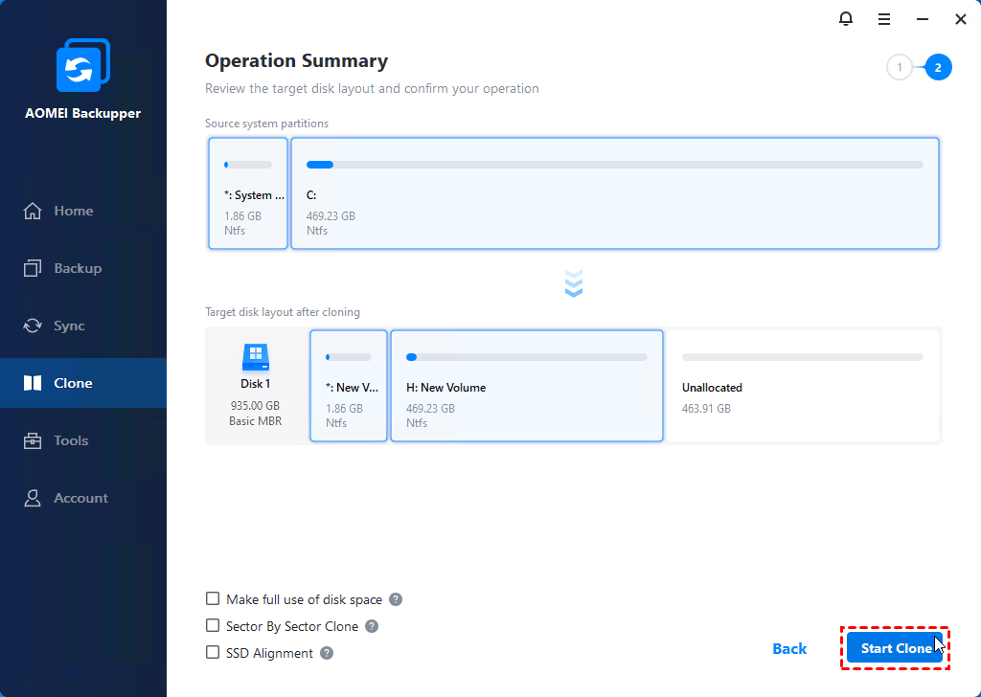Click the Disk 1 drive icon
The image size is (981, 697).
pos(255,358)
